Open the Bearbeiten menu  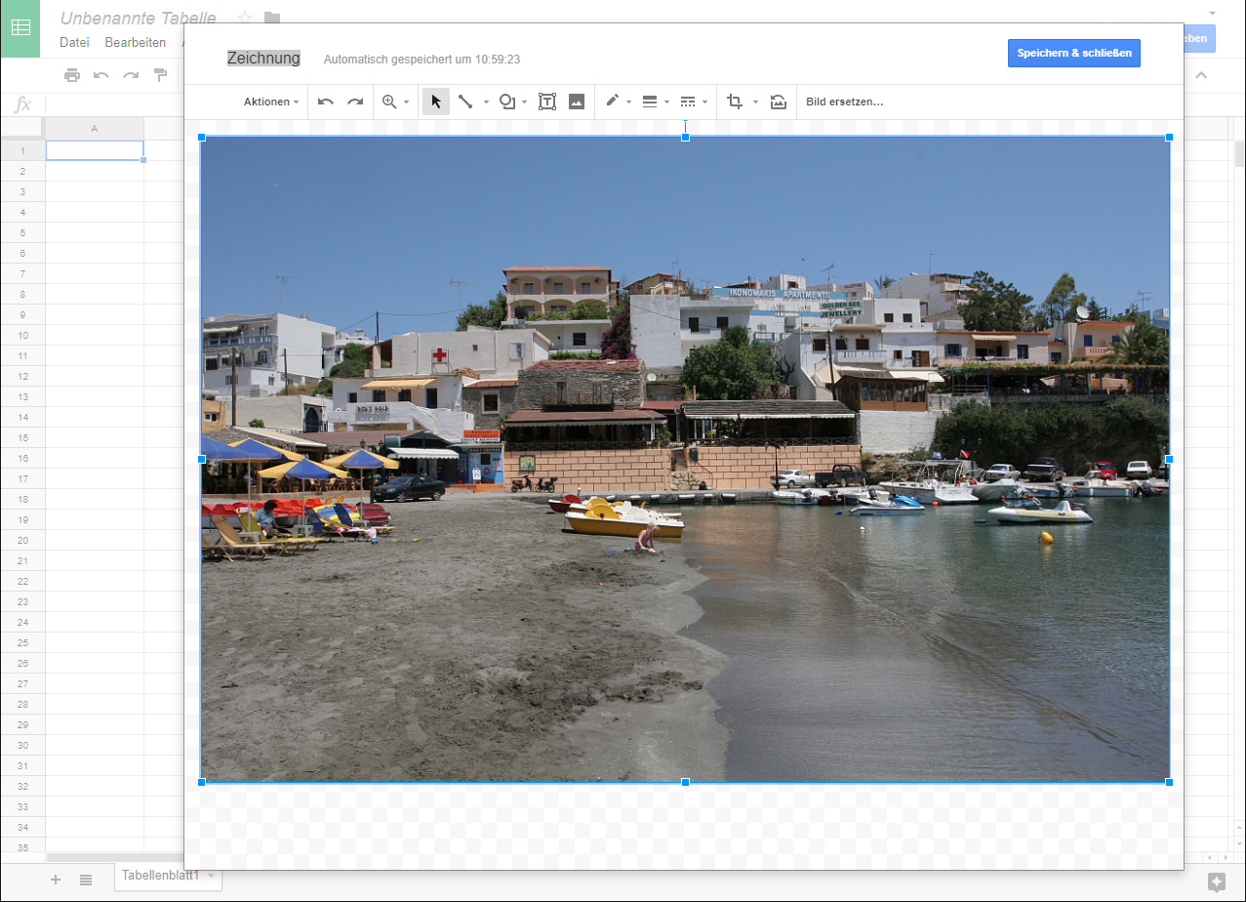tap(135, 42)
